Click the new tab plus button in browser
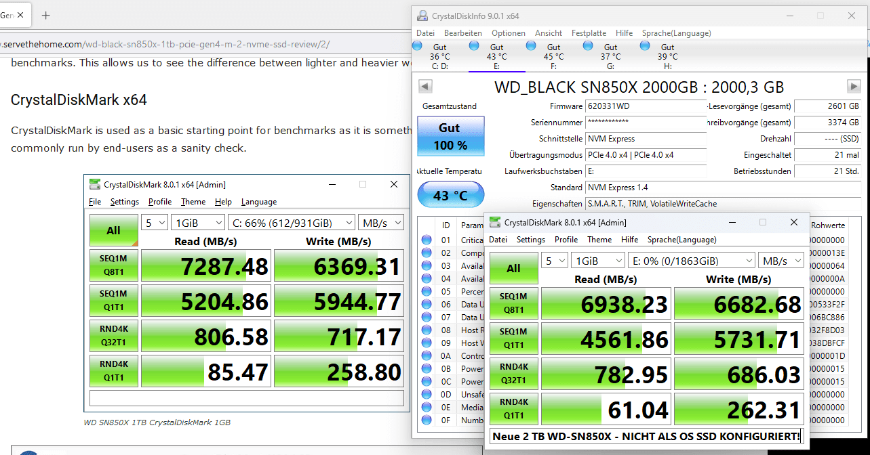 point(45,15)
